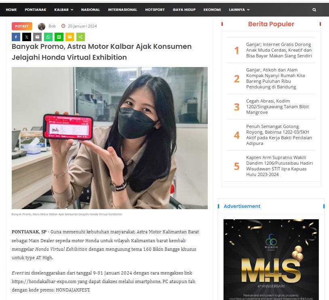Click the image caption under the photo

[x=67, y=214]
